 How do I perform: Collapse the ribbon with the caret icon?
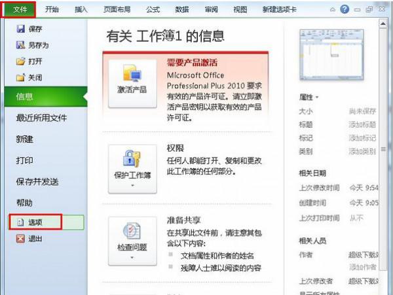tap(332, 10)
